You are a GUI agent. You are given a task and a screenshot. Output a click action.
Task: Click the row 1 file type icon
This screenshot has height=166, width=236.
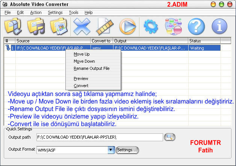pos(8,48)
